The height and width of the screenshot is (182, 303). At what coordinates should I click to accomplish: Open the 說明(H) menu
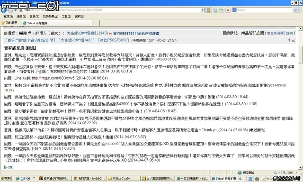click(80, 17)
